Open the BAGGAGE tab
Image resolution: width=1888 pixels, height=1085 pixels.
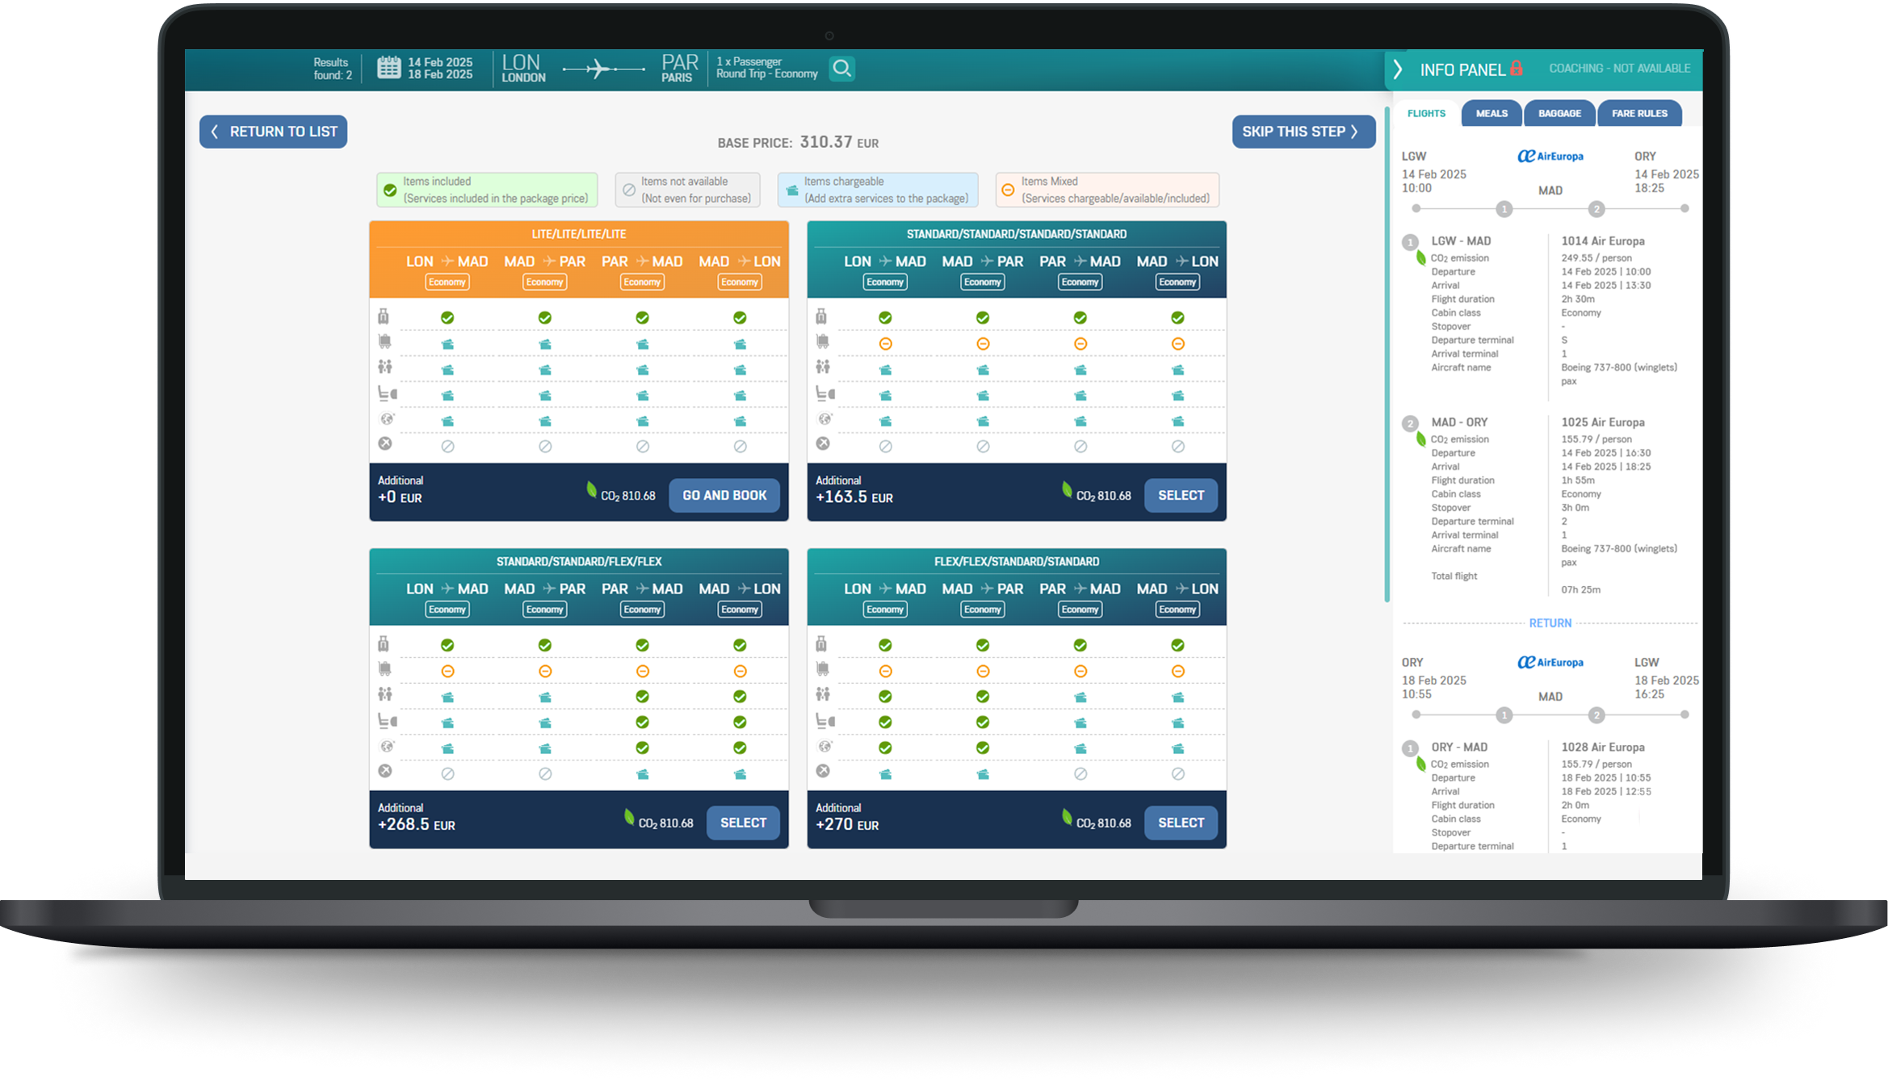(1559, 114)
